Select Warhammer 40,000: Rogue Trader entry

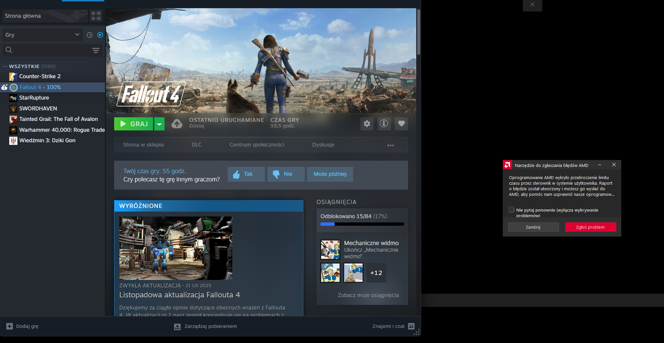(x=53, y=130)
